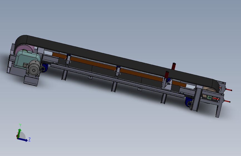Select the grey electric motor on conveyor
This screenshot has width=241, height=156.
[x=34, y=67]
